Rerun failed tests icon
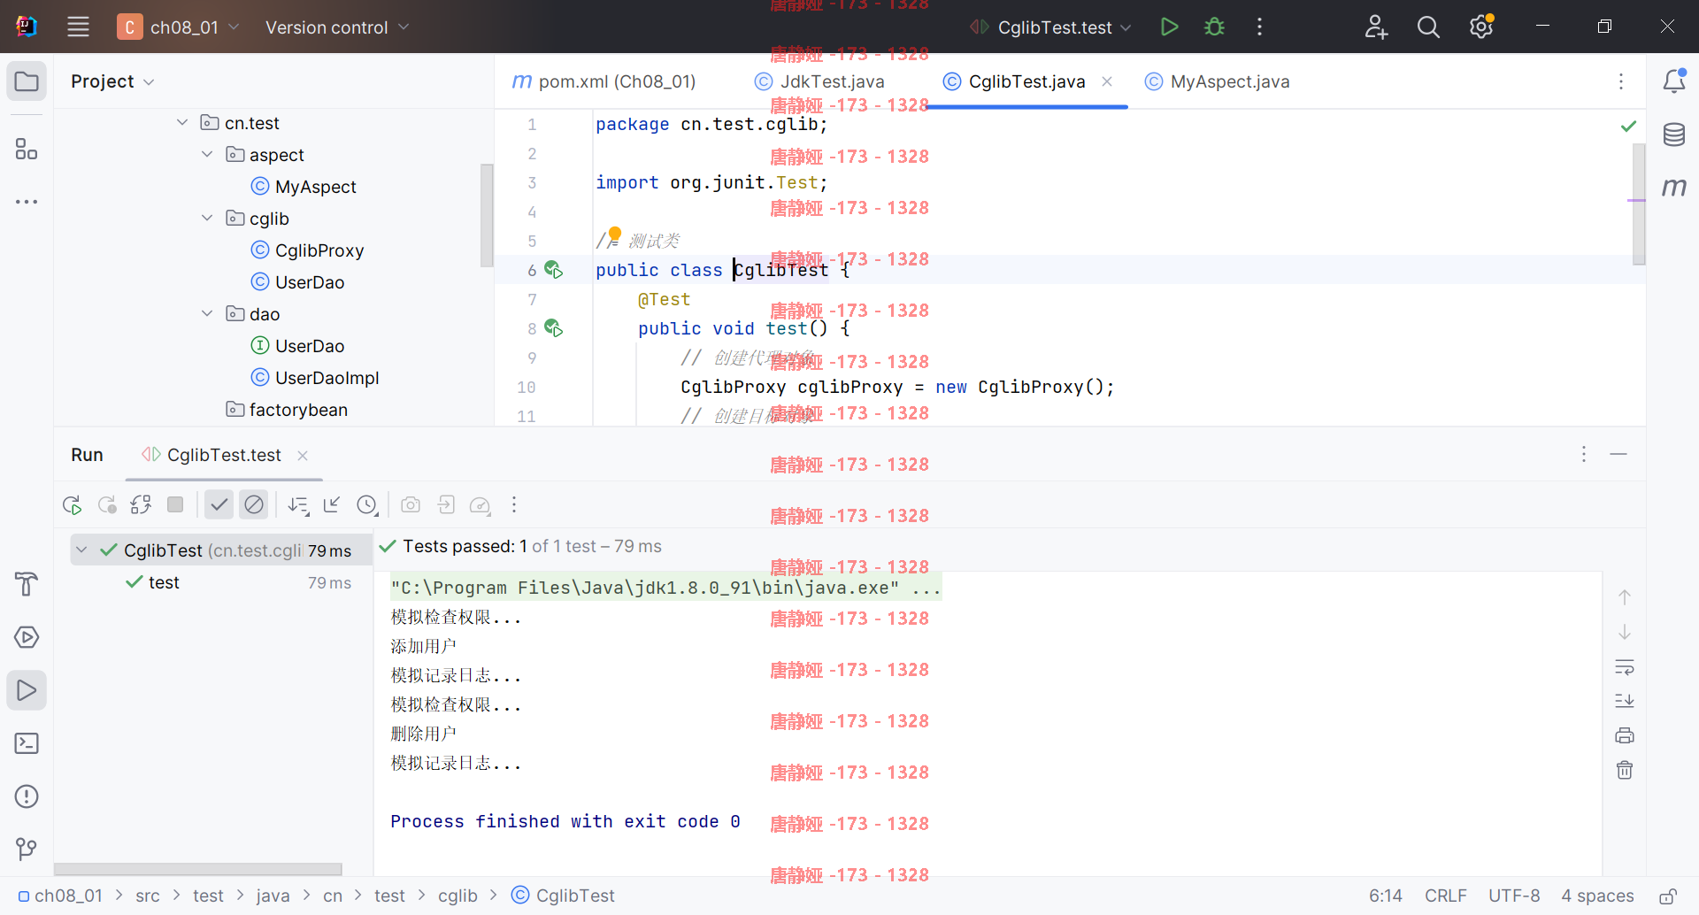 pyautogui.click(x=107, y=505)
